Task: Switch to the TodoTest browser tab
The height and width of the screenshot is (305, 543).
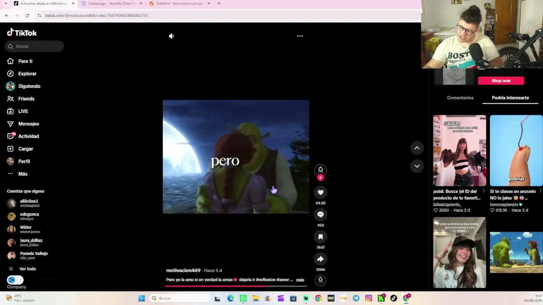Action: coord(179,3)
